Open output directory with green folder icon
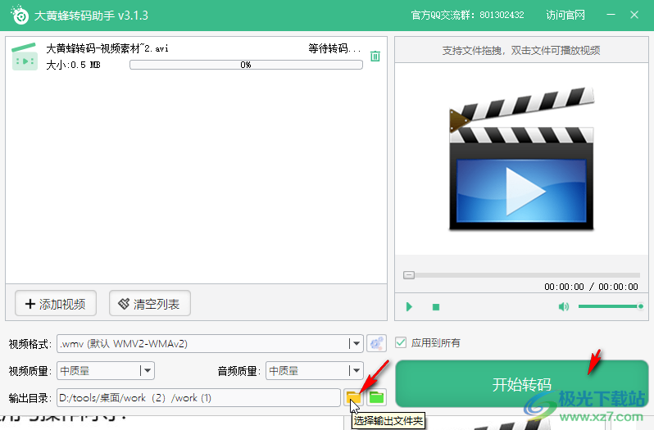Image resolution: width=654 pixels, height=430 pixels. tap(377, 398)
